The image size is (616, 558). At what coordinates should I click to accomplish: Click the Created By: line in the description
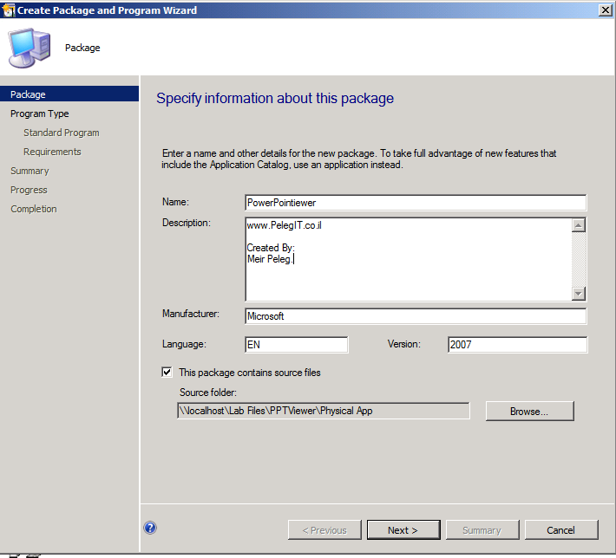[x=271, y=248]
